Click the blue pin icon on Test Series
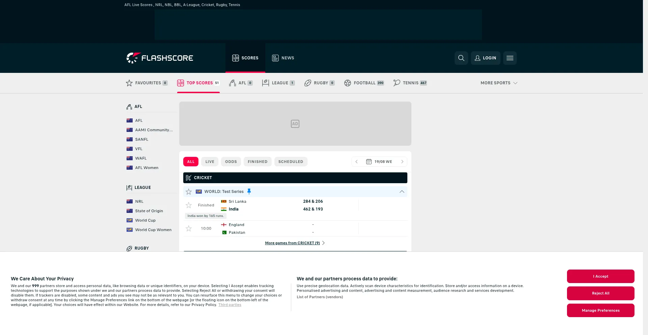Screen dimensions: 648x335 coord(249,191)
